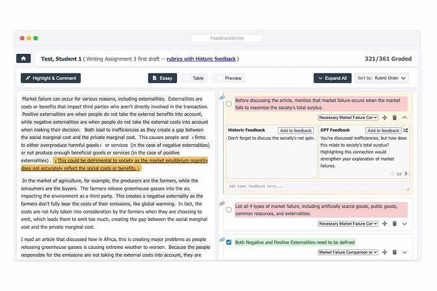Open Sort by Rubric Order dropdown
437x291 pixels.
[x=382, y=78]
